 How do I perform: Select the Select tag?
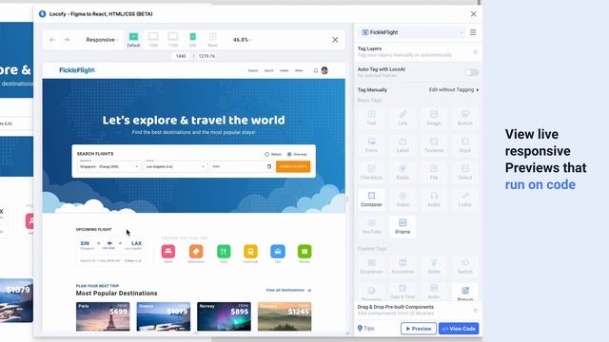[465, 172]
